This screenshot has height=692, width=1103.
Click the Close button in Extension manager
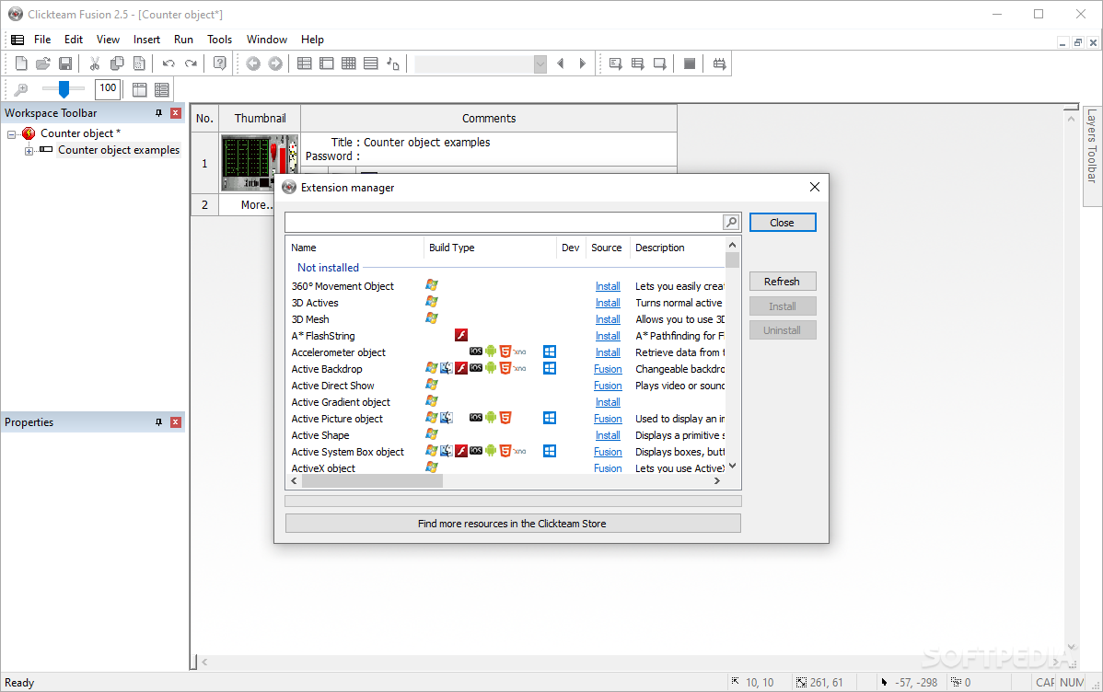[783, 222]
